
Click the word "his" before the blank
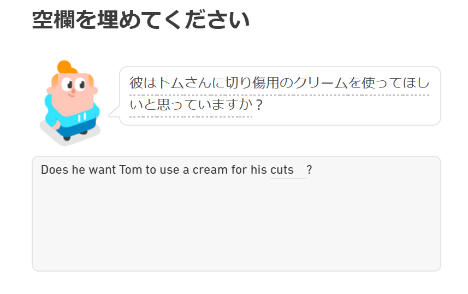[259, 170]
